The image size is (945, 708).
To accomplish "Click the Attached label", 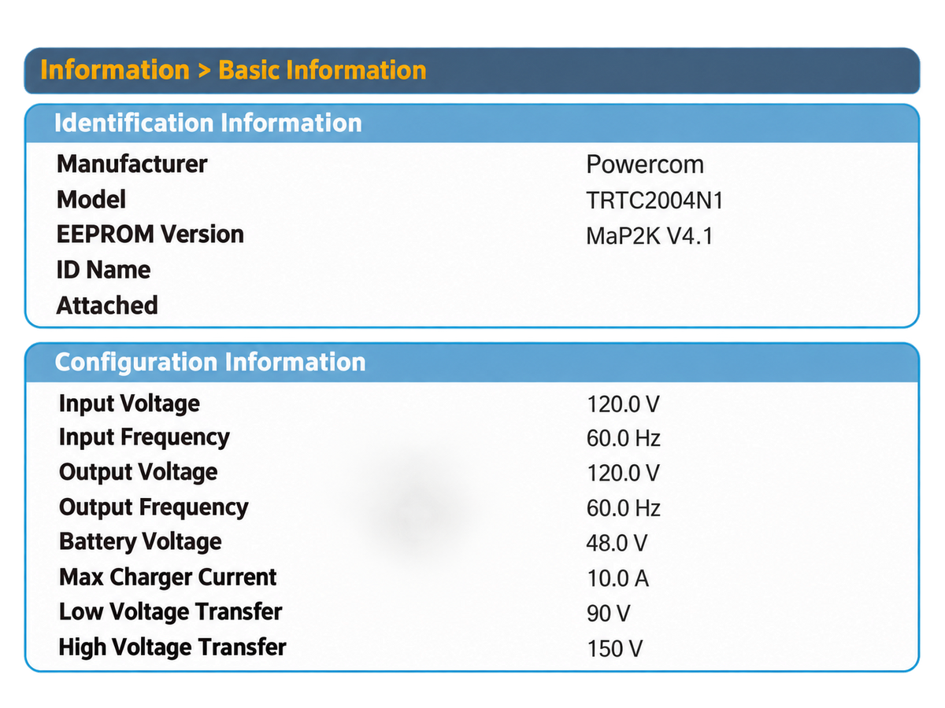I will (107, 305).
